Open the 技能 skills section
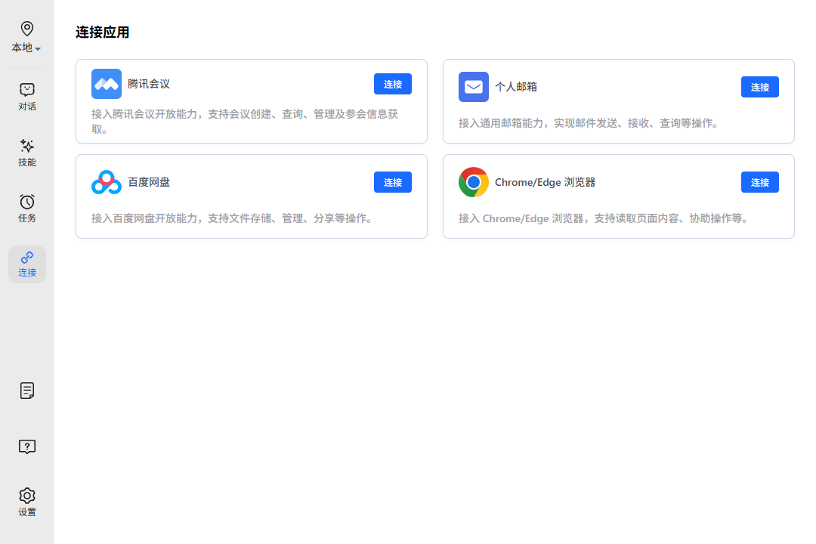816x544 pixels. (x=27, y=153)
